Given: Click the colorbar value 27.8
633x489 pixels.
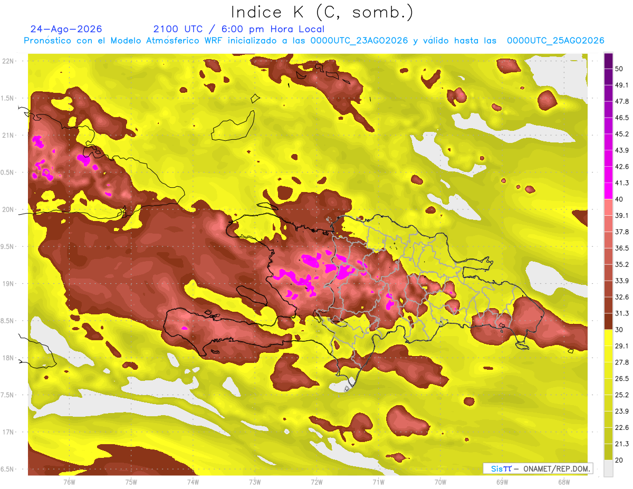Looking at the screenshot, I should click(622, 362).
